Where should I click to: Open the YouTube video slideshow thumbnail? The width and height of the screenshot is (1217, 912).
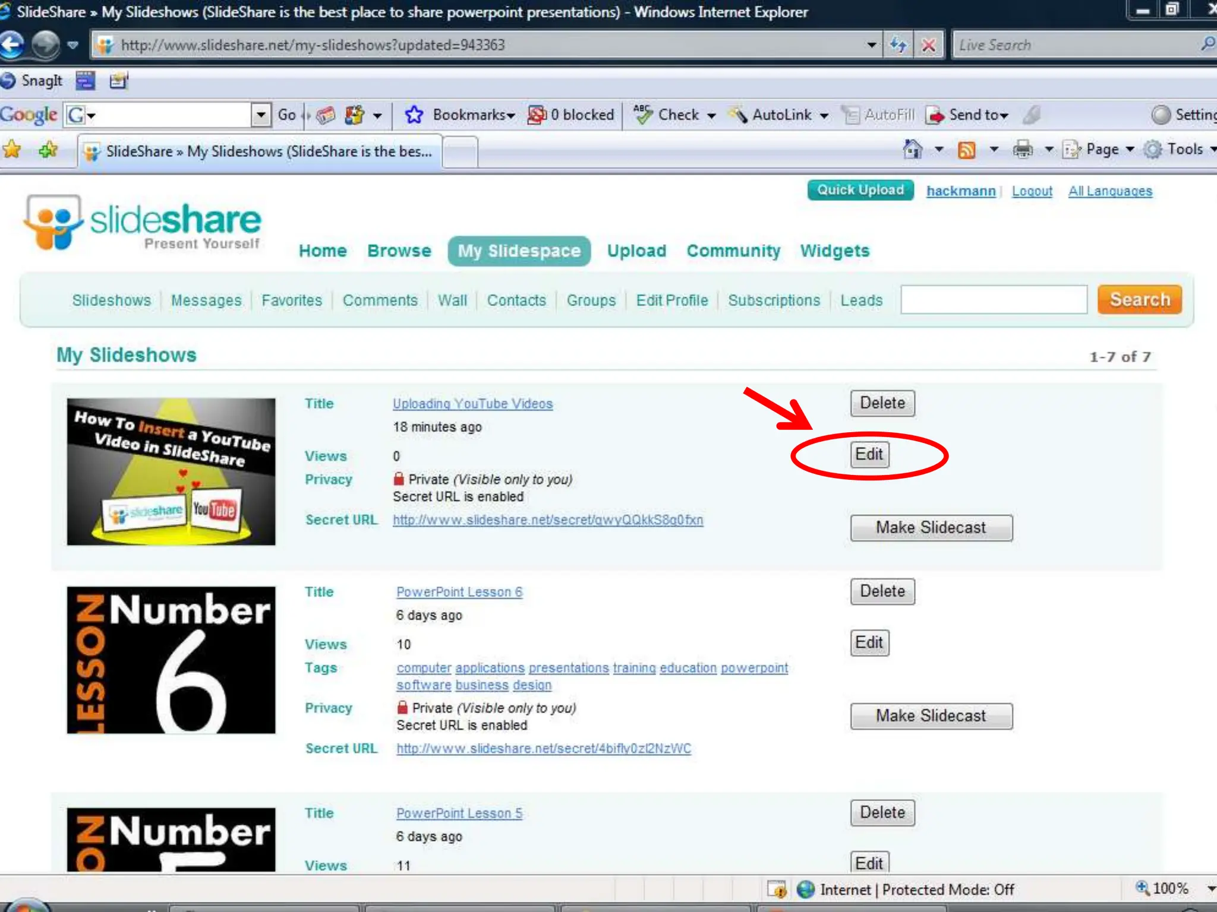click(x=171, y=471)
